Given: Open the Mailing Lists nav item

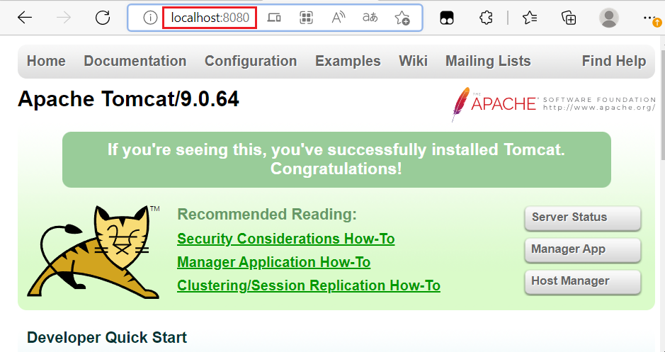Looking at the screenshot, I should 488,61.
